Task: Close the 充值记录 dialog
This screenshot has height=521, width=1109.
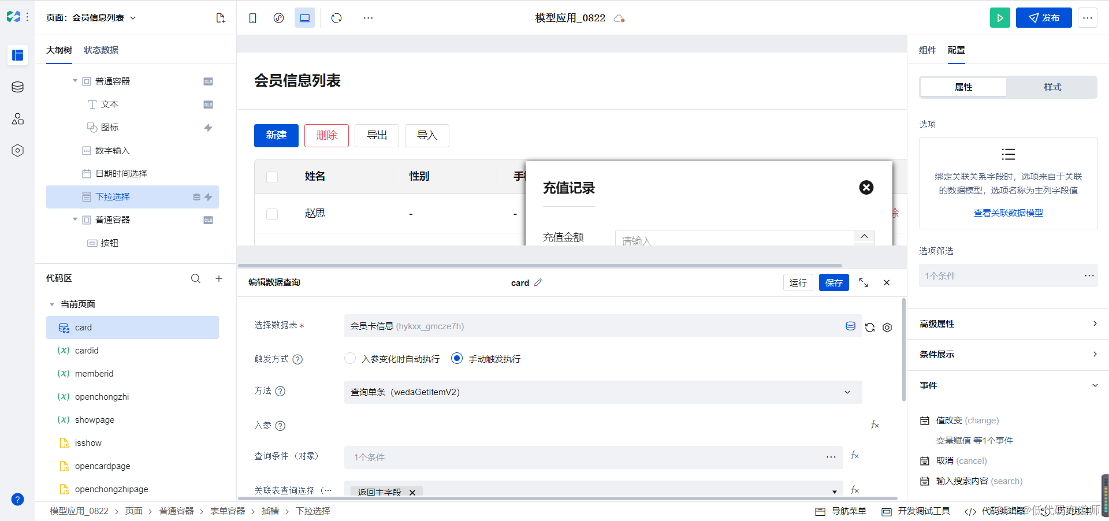Action: coord(866,187)
